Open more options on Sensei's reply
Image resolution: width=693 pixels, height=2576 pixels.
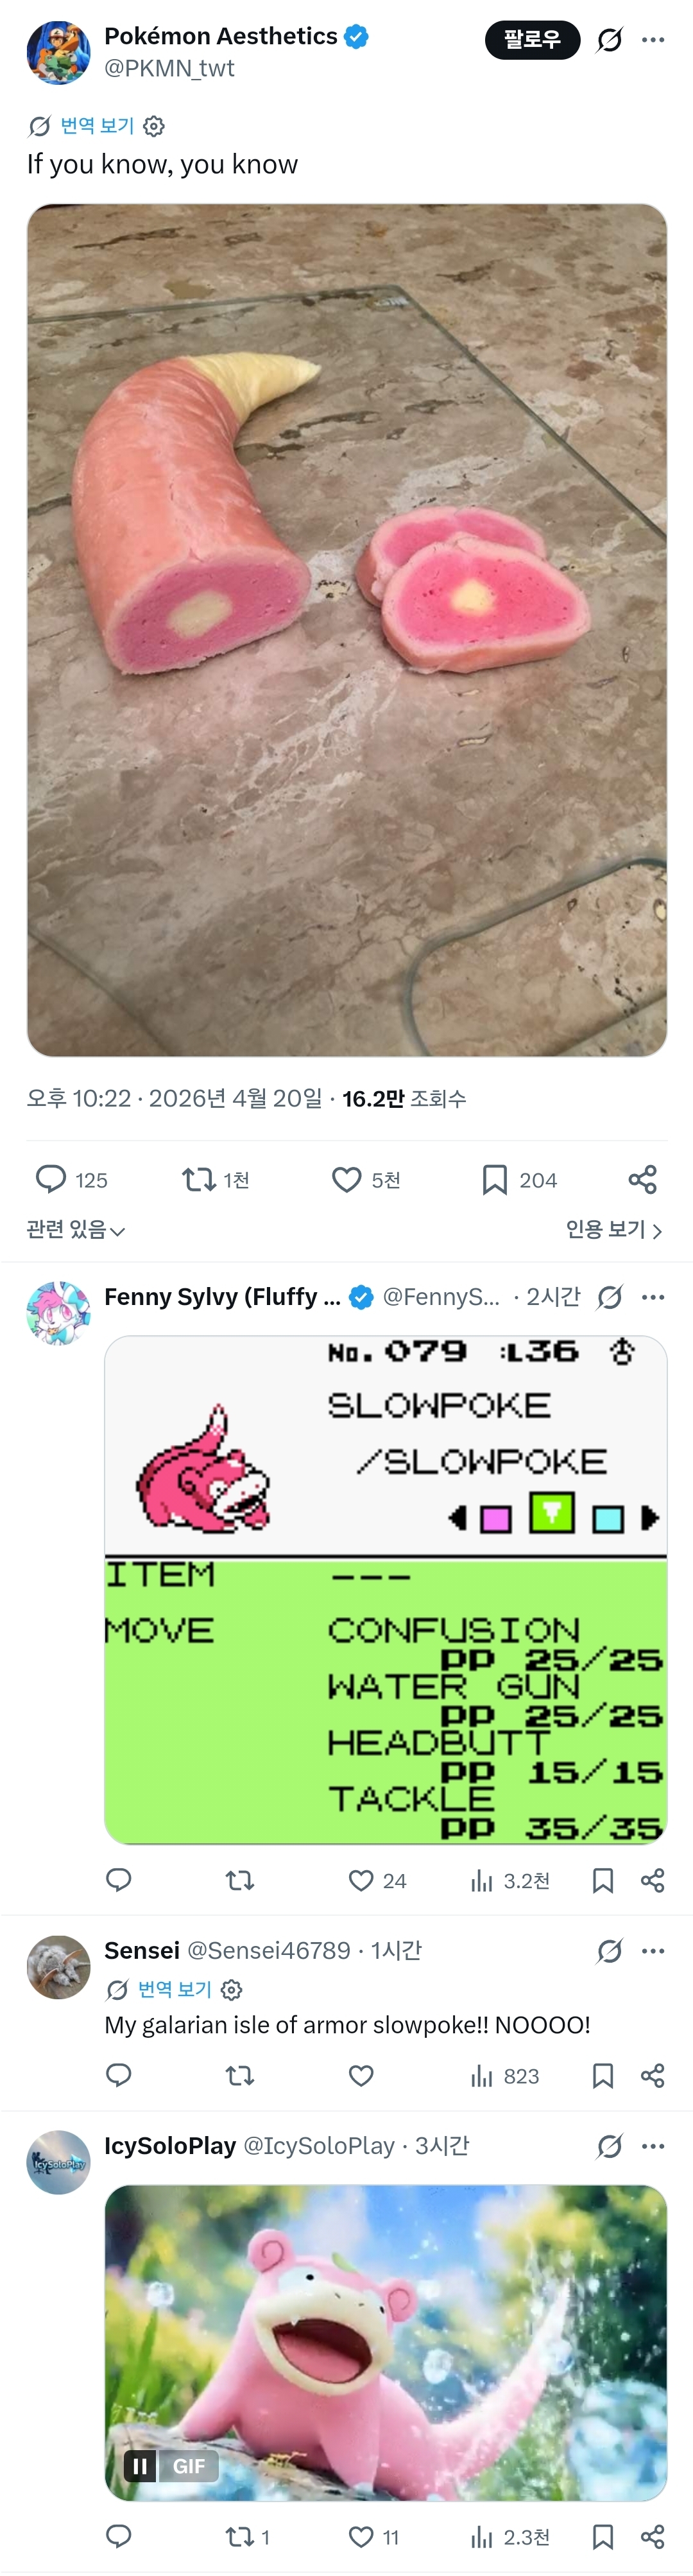[x=653, y=1951]
